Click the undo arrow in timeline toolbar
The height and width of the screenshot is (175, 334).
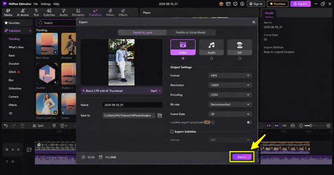coord(6,126)
